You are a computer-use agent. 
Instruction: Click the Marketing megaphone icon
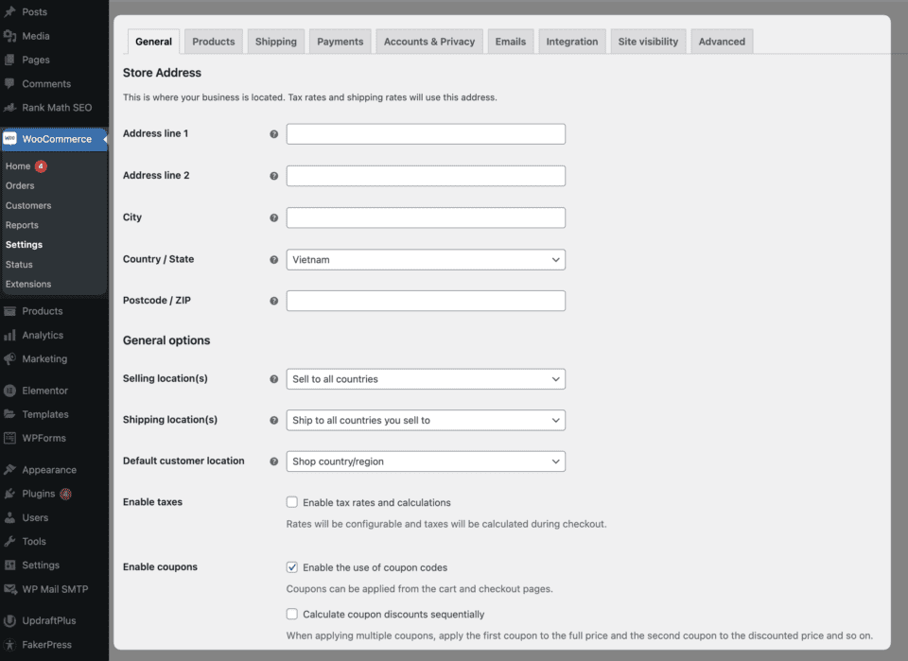(x=10, y=359)
